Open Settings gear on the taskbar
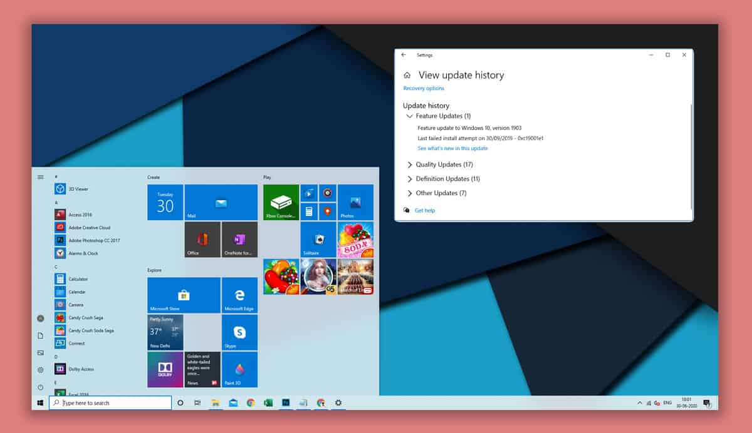The height and width of the screenshot is (433, 752). 338,403
